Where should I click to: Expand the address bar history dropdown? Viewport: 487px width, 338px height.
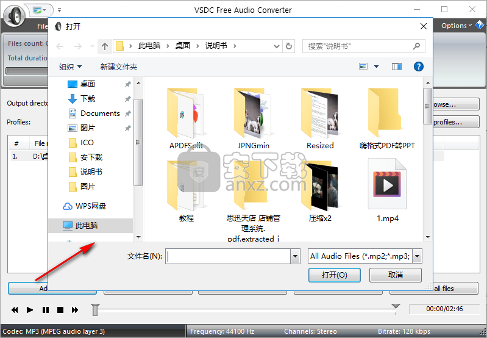(x=277, y=46)
